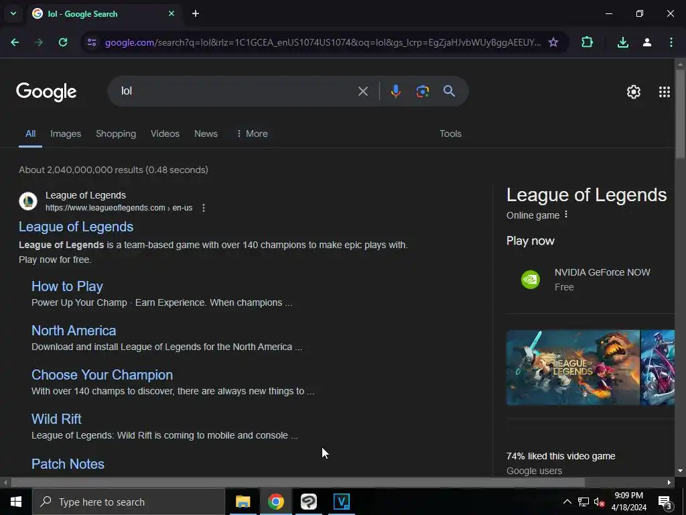The width and height of the screenshot is (686, 515).
Task: Open the taskbar clock showing 9:09 PM
Action: click(x=628, y=502)
